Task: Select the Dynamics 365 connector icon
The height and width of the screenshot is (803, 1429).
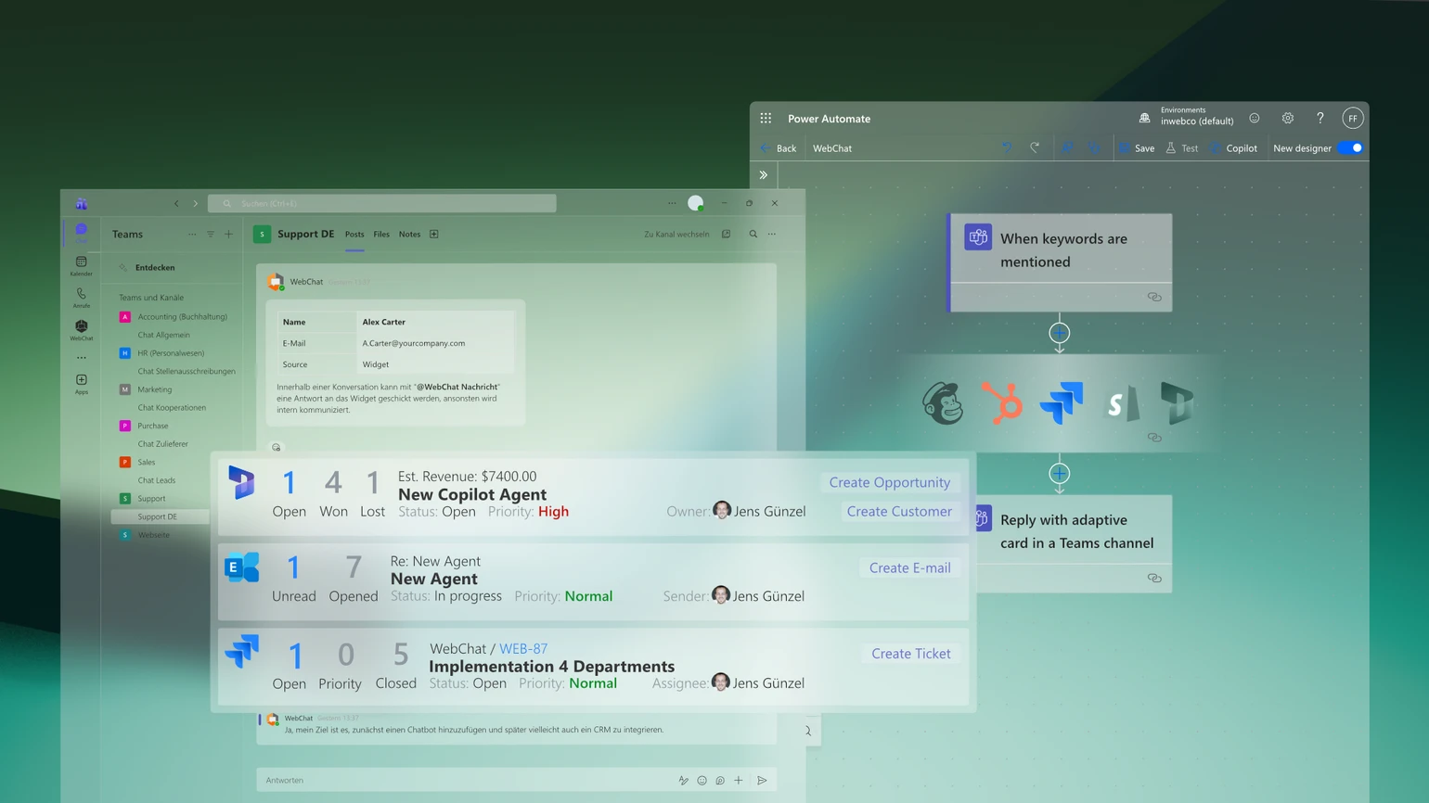Action: [x=1178, y=403]
